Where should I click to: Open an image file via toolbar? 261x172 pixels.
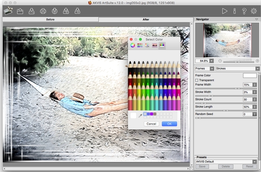pos(20,11)
